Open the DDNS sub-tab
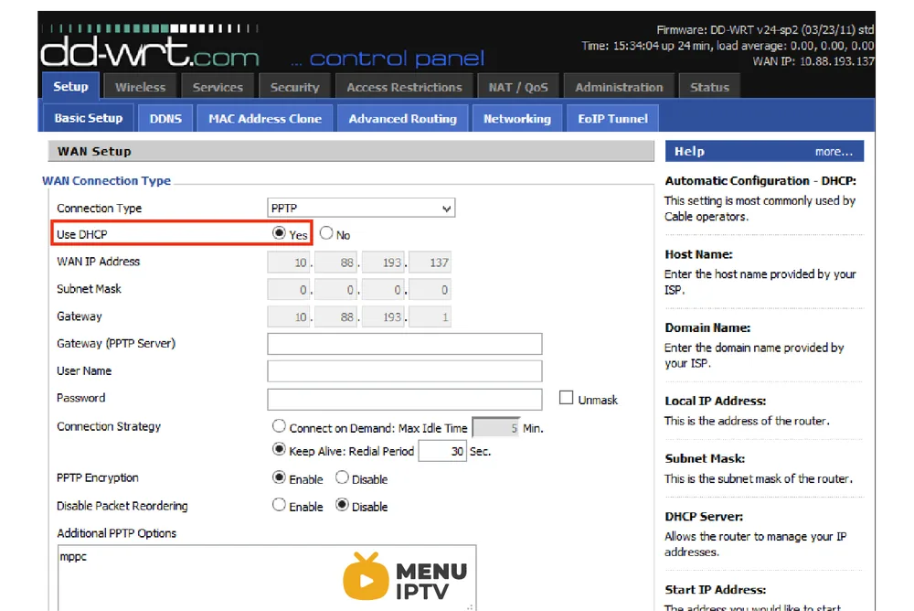914x611 pixels. tap(165, 119)
